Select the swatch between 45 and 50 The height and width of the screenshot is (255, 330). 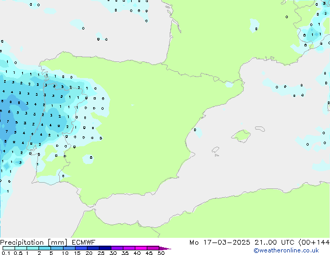pos(153,248)
